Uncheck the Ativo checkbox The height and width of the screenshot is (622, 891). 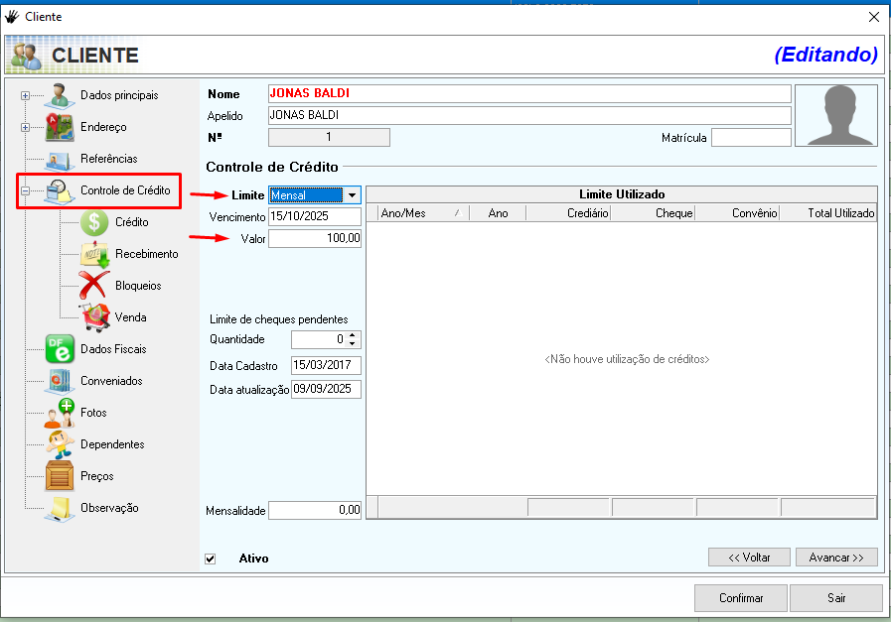(210, 559)
